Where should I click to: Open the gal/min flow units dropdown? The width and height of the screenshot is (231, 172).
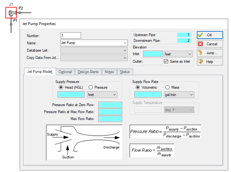pyautogui.click(x=179, y=95)
